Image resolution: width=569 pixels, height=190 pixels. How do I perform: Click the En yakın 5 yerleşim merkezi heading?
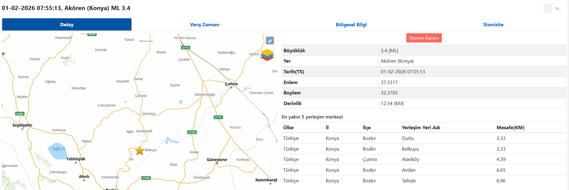click(312, 117)
